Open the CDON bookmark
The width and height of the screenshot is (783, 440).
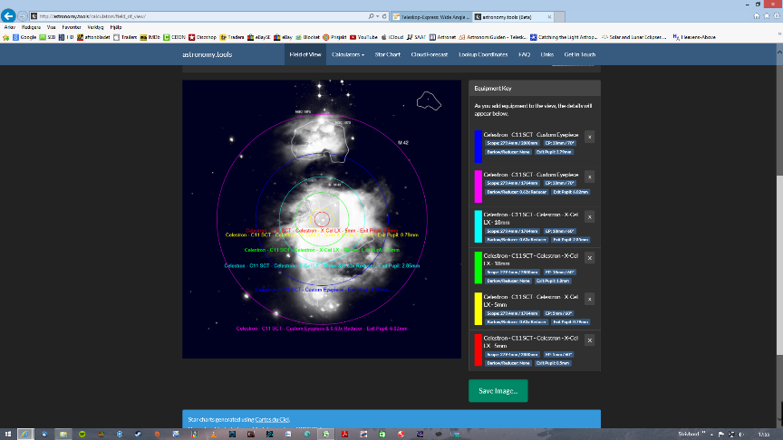tap(174, 37)
